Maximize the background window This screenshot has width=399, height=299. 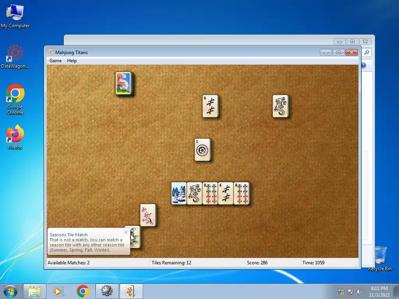coord(352,41)
